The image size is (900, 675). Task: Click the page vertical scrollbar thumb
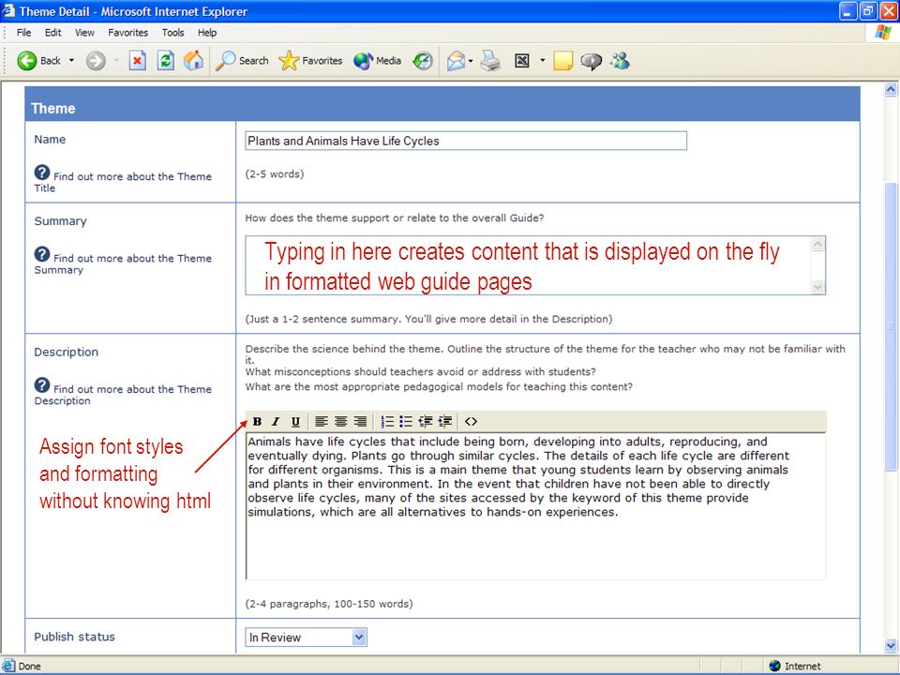(891, 325)
